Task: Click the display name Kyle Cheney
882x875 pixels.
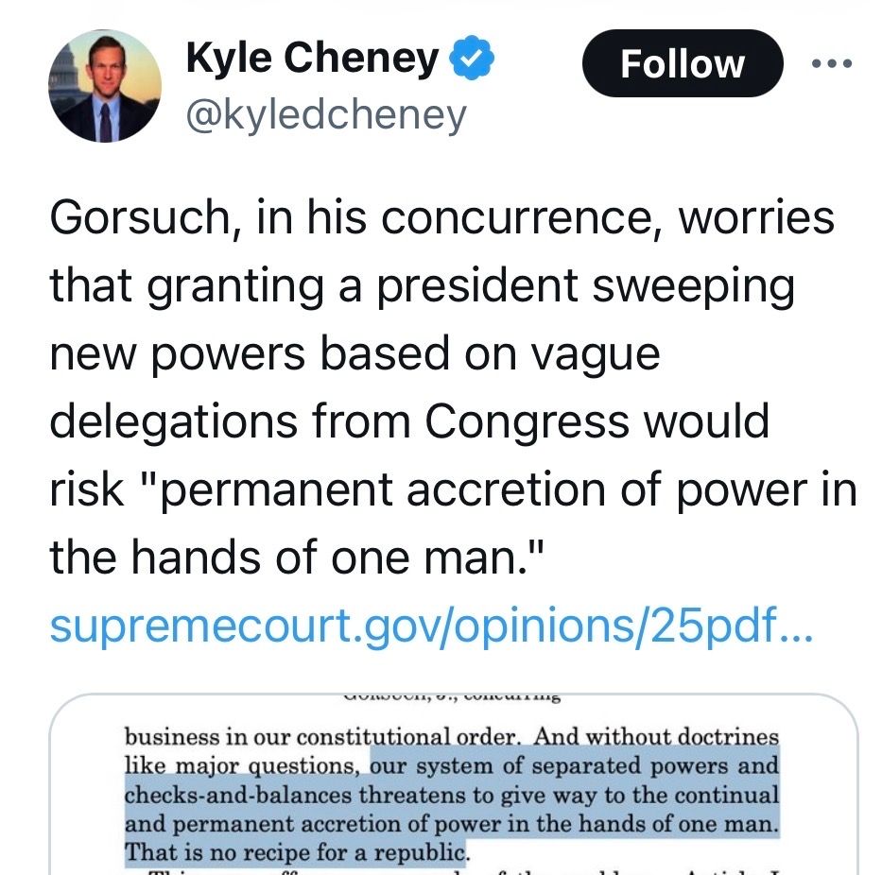Action: click(312, 59)
